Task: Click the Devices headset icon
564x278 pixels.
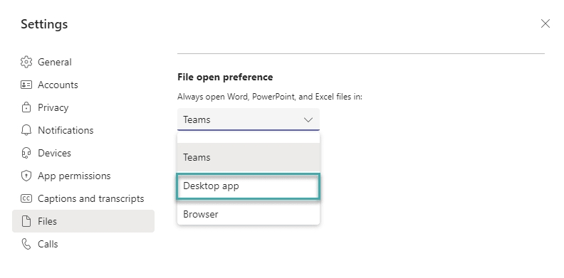Action: click(x=26, y=153)
